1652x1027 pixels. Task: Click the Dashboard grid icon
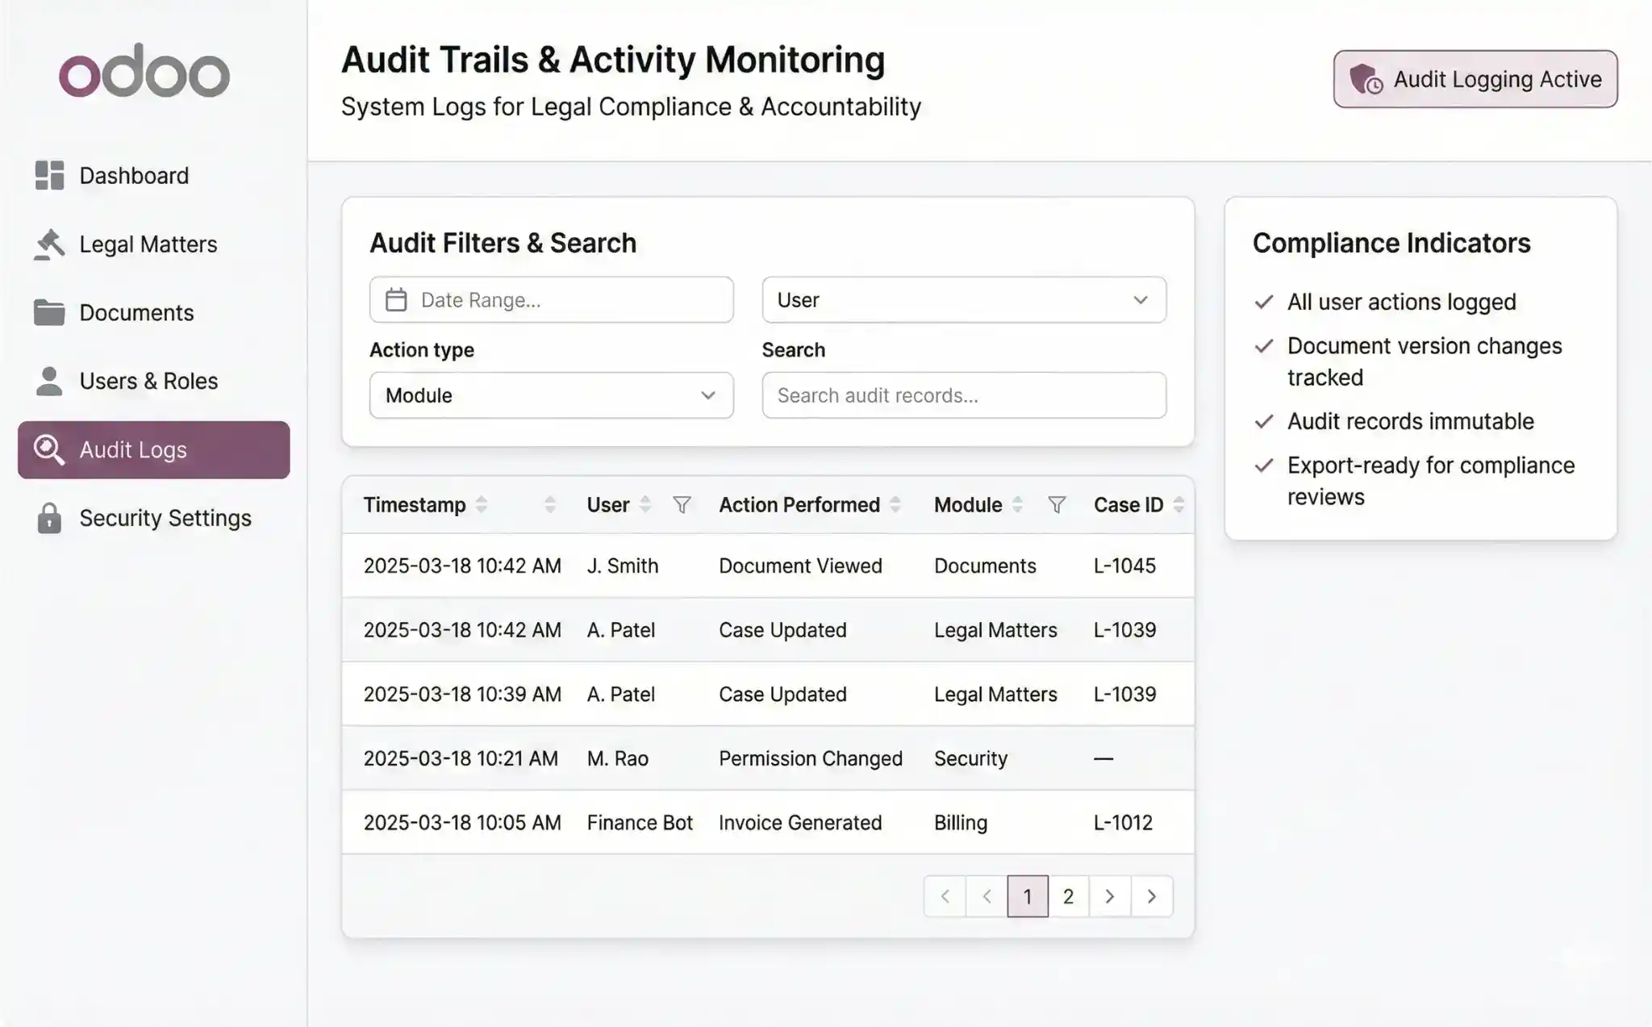click(49, 175)
